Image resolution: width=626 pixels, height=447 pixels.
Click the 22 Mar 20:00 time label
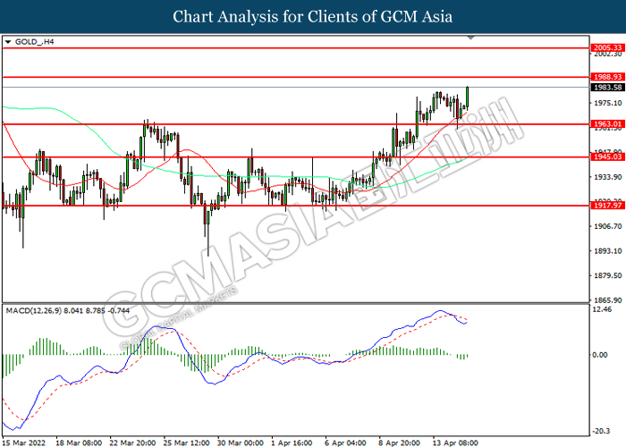(x=132, y=443)
